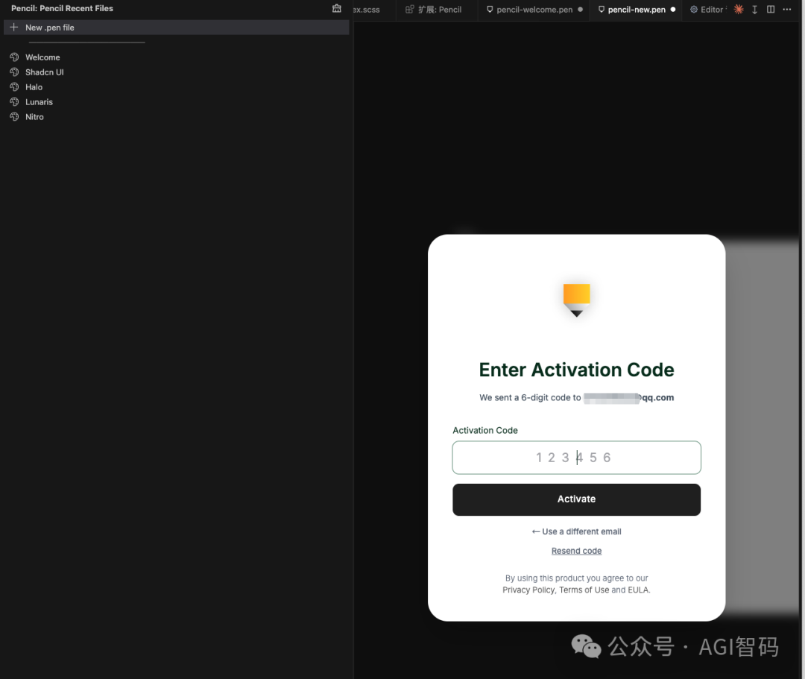
Task: Click the palette icon beside Nitro
Action: pos(14,116)
